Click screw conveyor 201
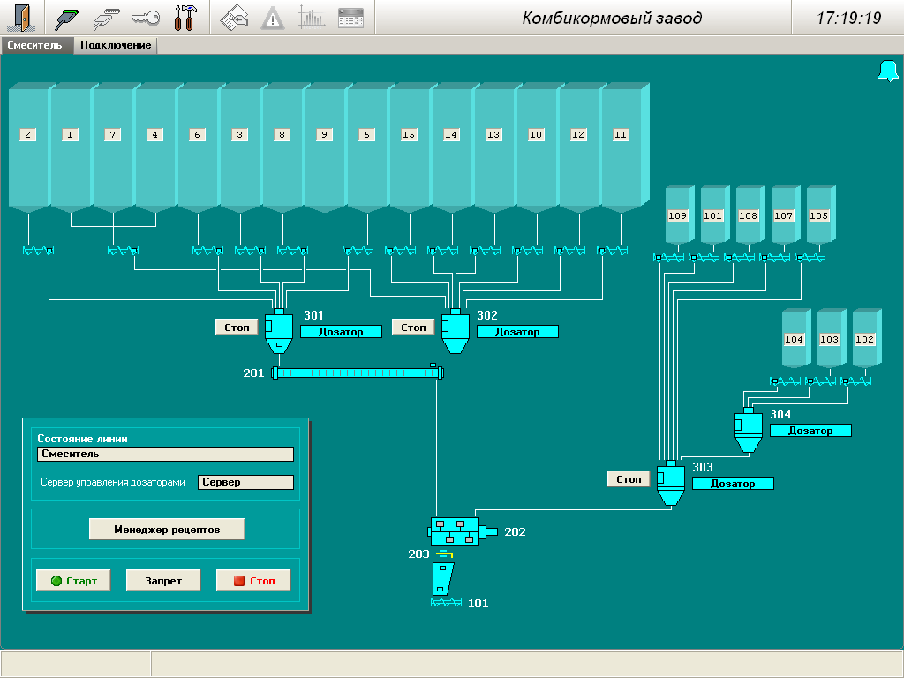This screenshot has height=678, width=904. tap(358, 373)
